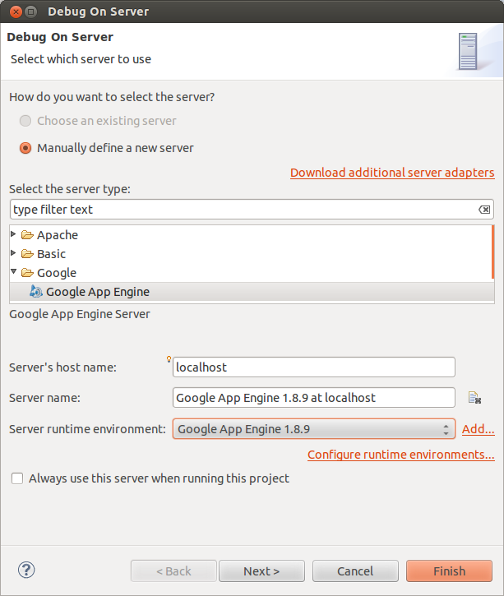Enable Always use this server checkbox
The image size is (504, 596).
point(17,478)
